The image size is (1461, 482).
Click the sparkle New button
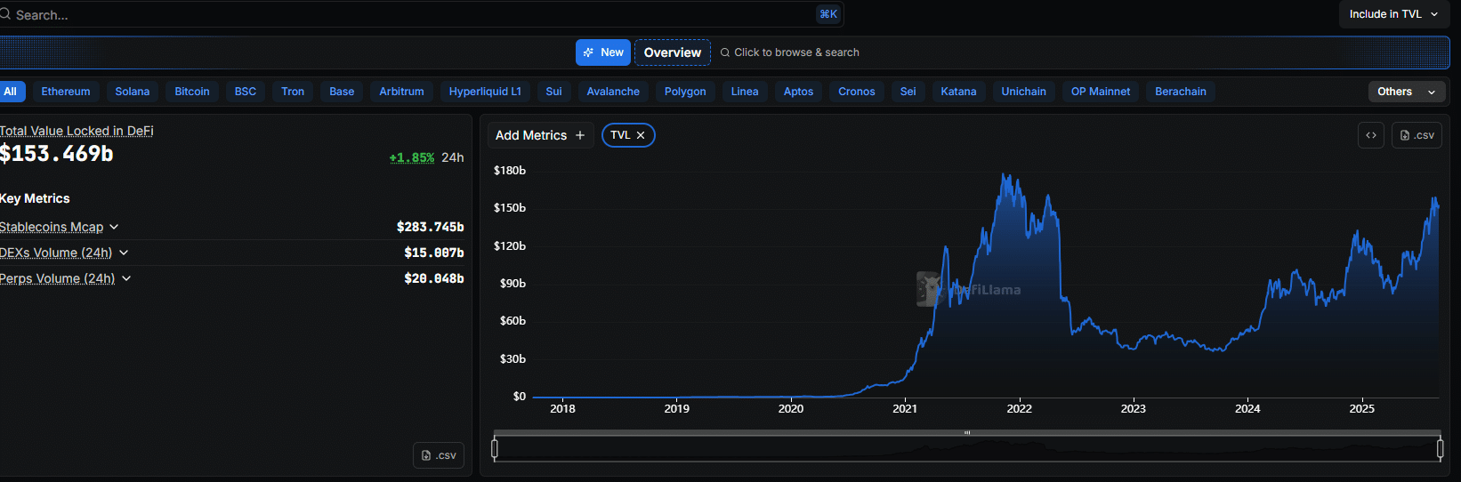pyautogui.click(x=603, y=52)
